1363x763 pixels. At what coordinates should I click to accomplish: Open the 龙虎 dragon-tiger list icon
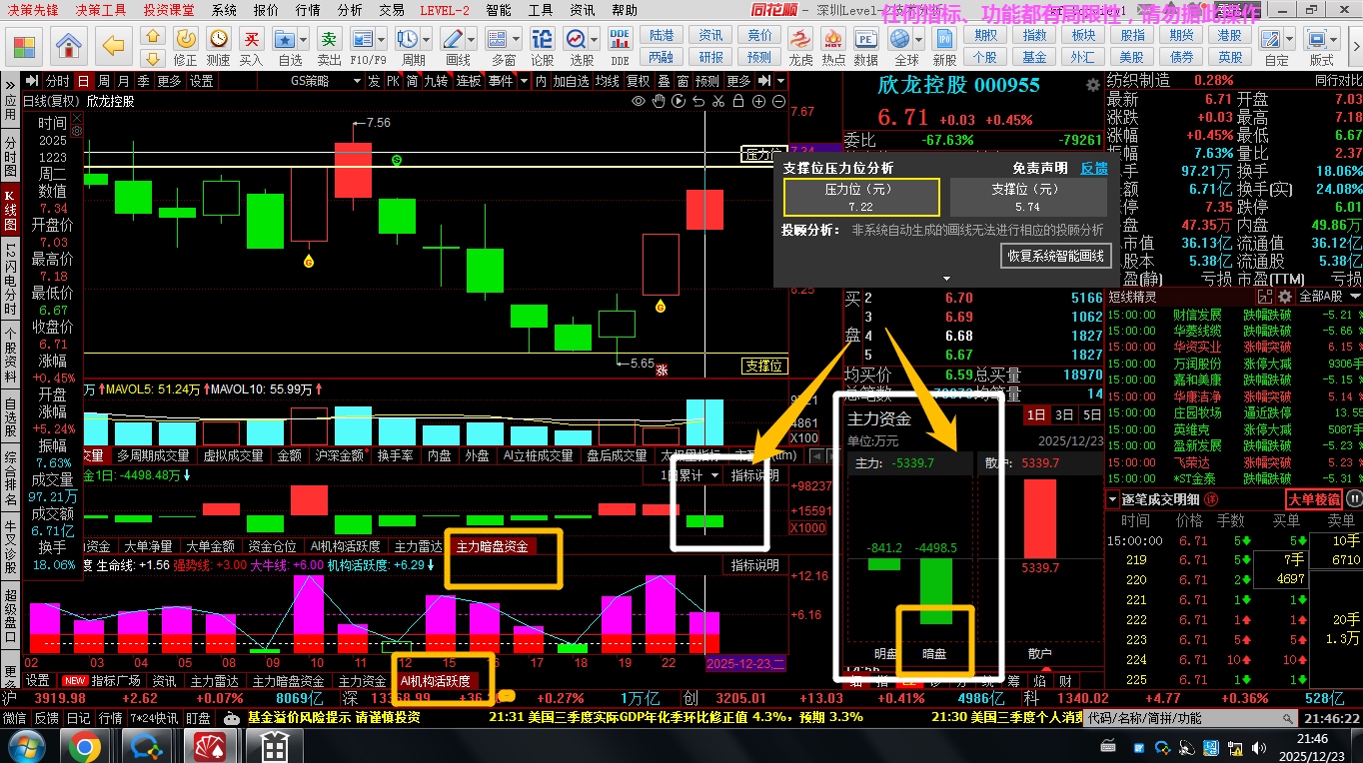tap(800, 39)
